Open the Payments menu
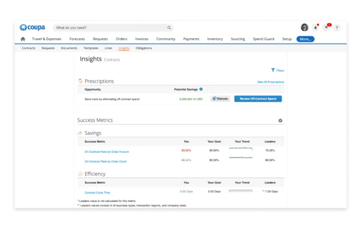Screen dimensions: 361x229 point(191,39)
